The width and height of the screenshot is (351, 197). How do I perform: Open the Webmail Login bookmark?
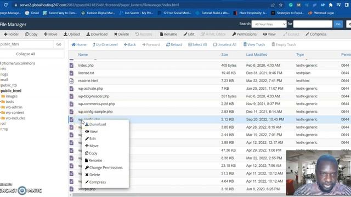pyautogui.click(x=321, y=13)
